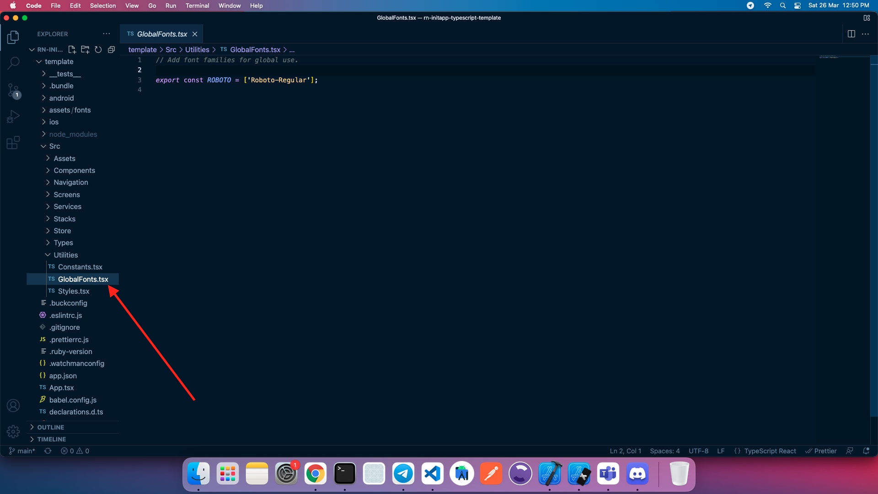Click Utilities in the breadcrumb path
Screen dimensions: 878x494
pos(197,49)
